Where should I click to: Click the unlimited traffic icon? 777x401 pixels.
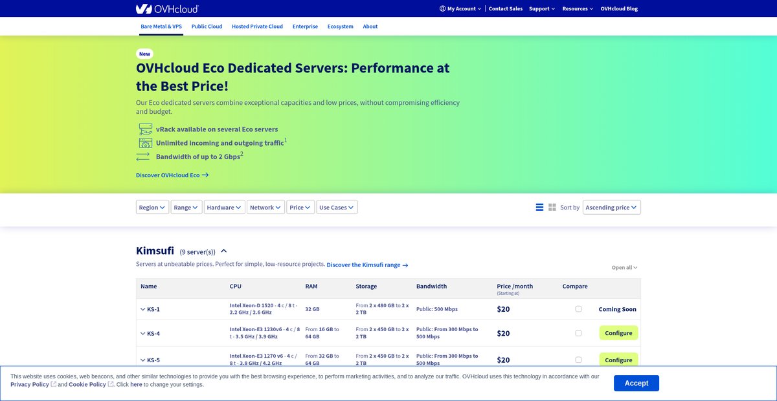tap(145, 143)
